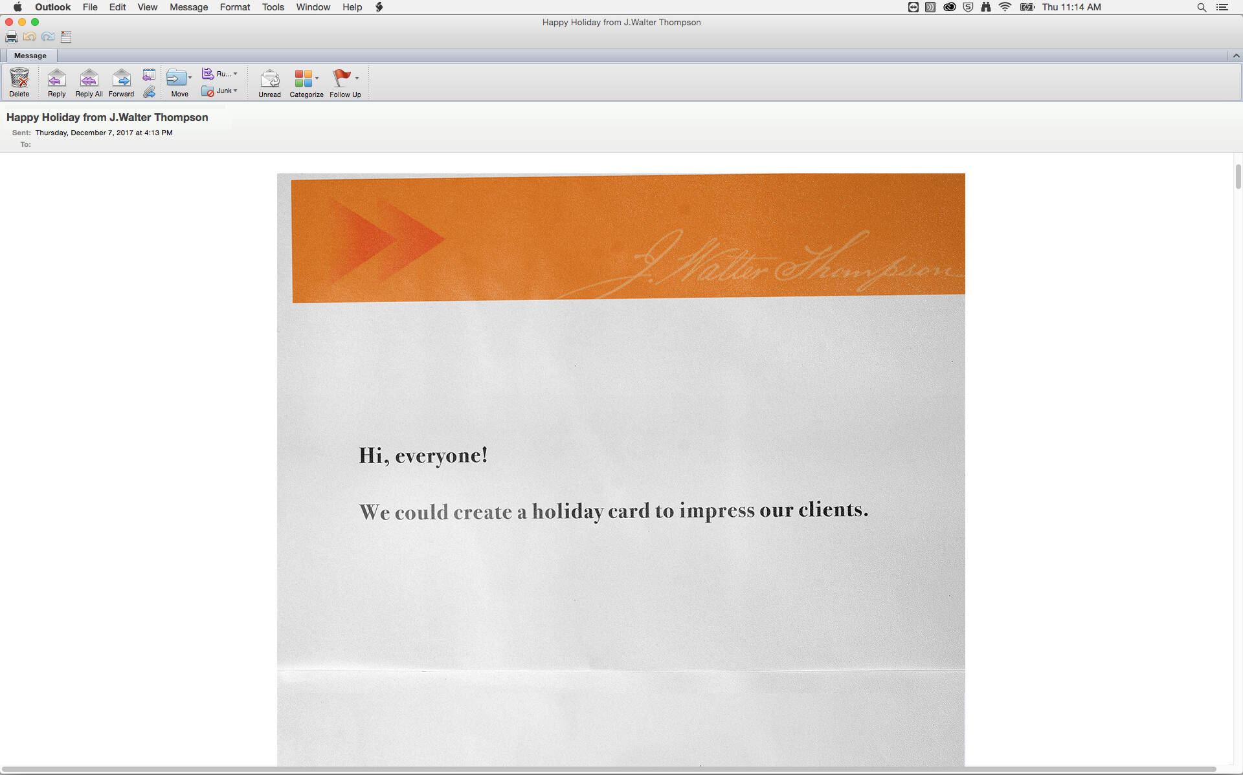Open the Edit menu
Image resolution: width=1243 pixels, height=775 pixels.
click(117, 7)
